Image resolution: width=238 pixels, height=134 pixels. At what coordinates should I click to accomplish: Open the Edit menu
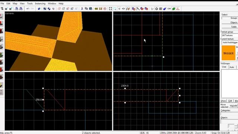click(8, 3)
